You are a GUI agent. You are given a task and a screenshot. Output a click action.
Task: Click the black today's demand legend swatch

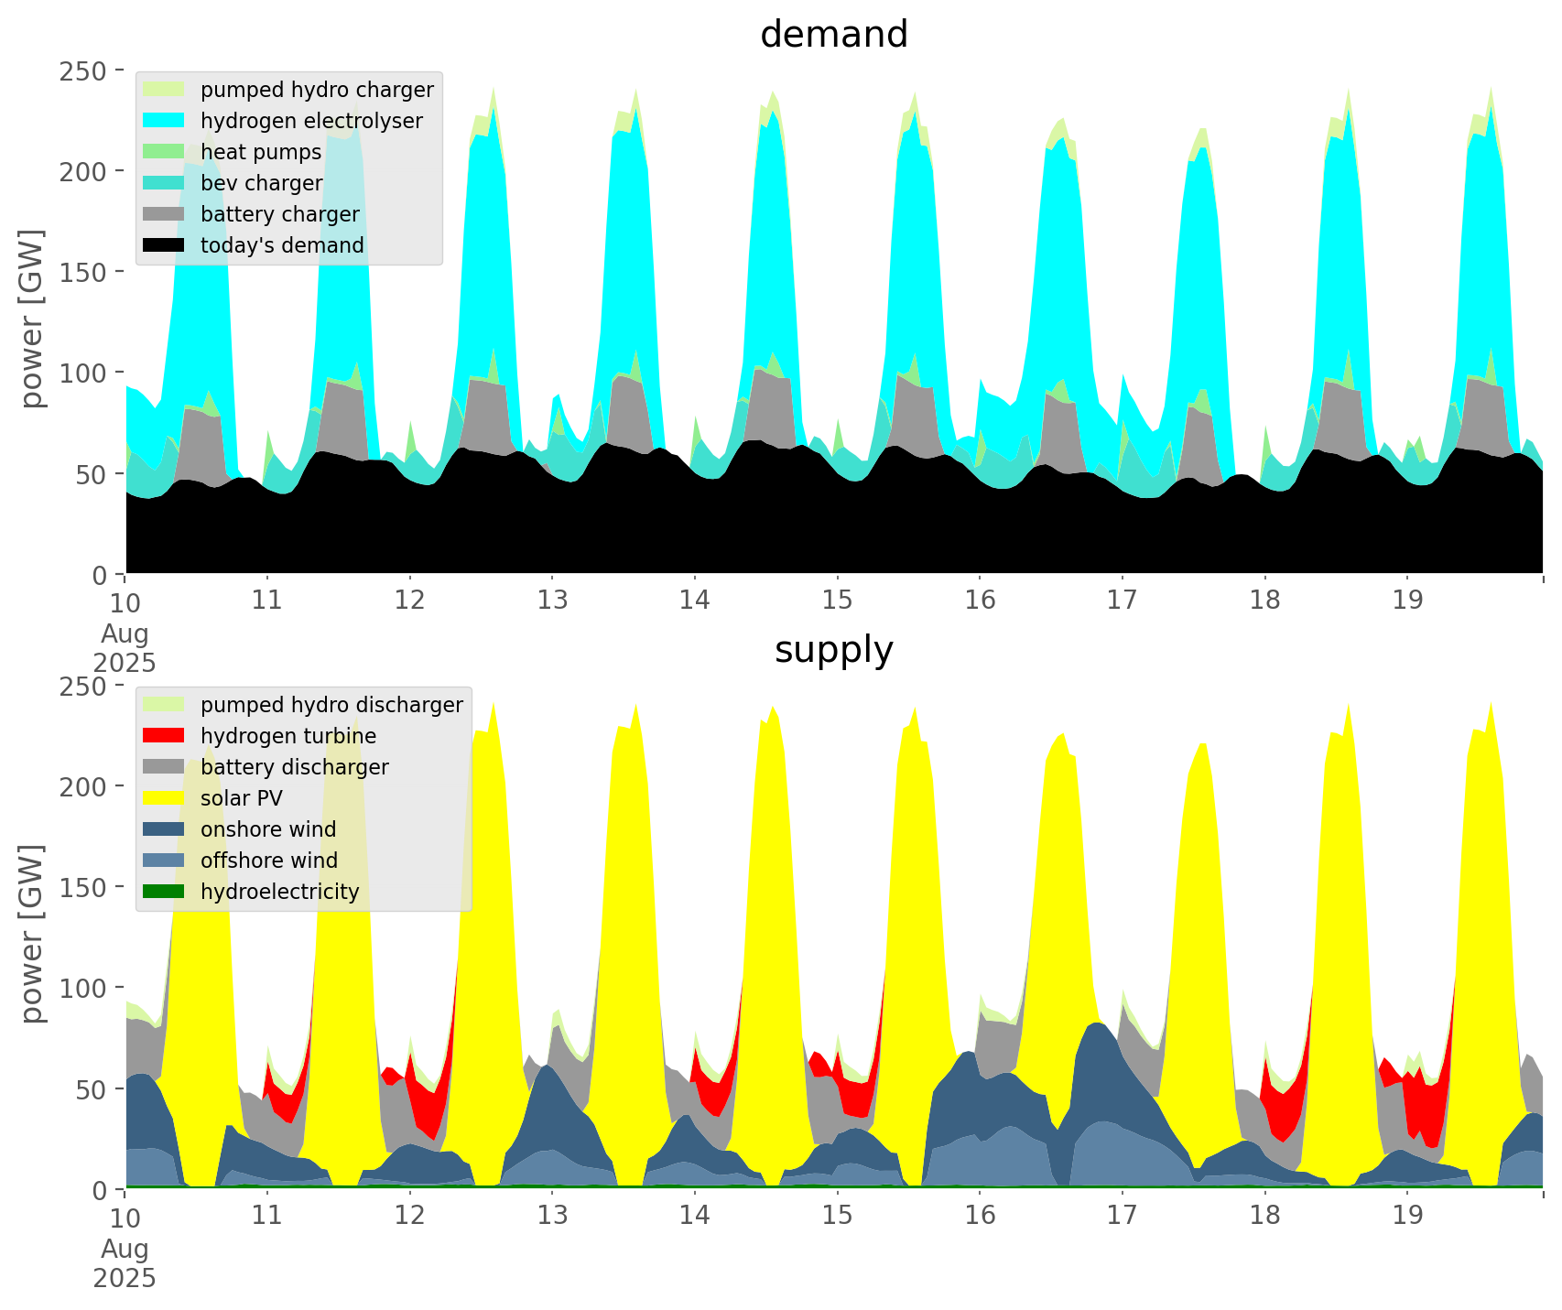[165, 245]
